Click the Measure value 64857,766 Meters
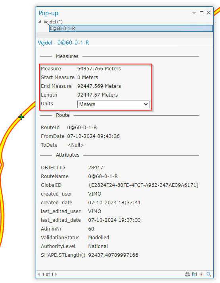The height and width of the screenshot is (283, 220). (99, 69)
